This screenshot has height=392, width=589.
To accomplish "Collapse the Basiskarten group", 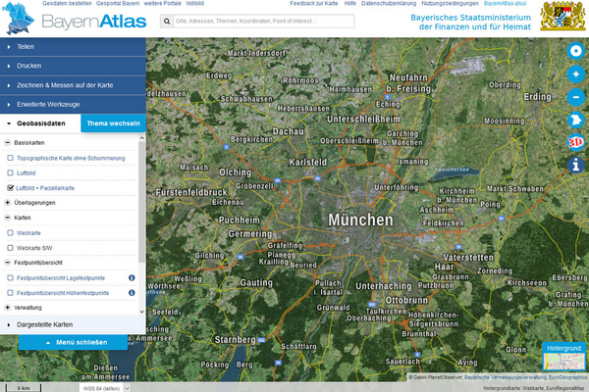I will tap(7, 142).
